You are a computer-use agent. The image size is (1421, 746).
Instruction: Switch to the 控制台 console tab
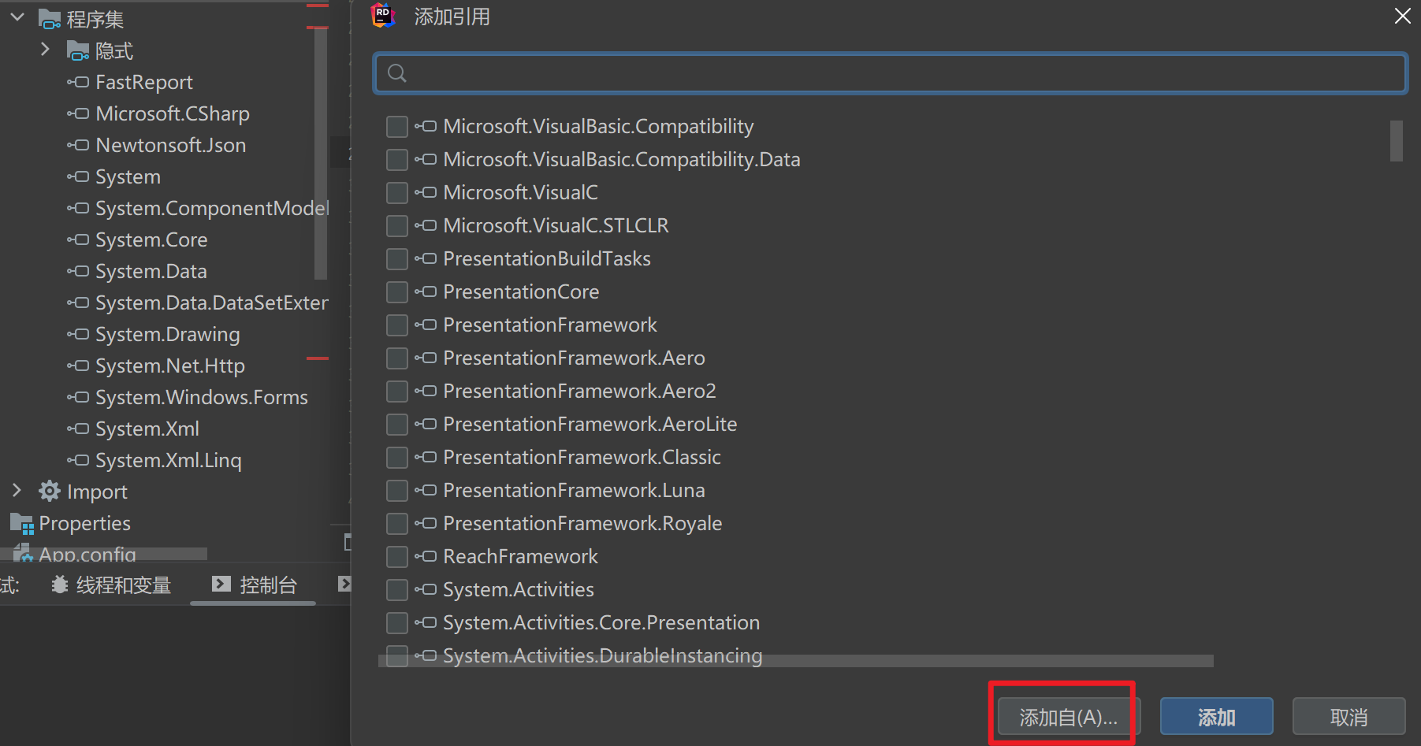(x=255, y=585)
